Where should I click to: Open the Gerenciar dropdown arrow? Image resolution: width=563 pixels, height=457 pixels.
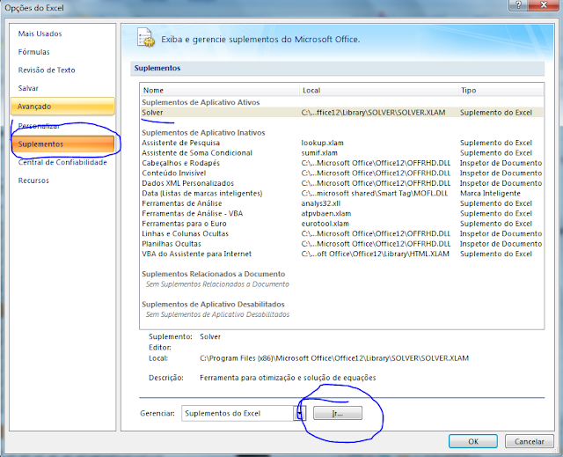pos(299,413)
